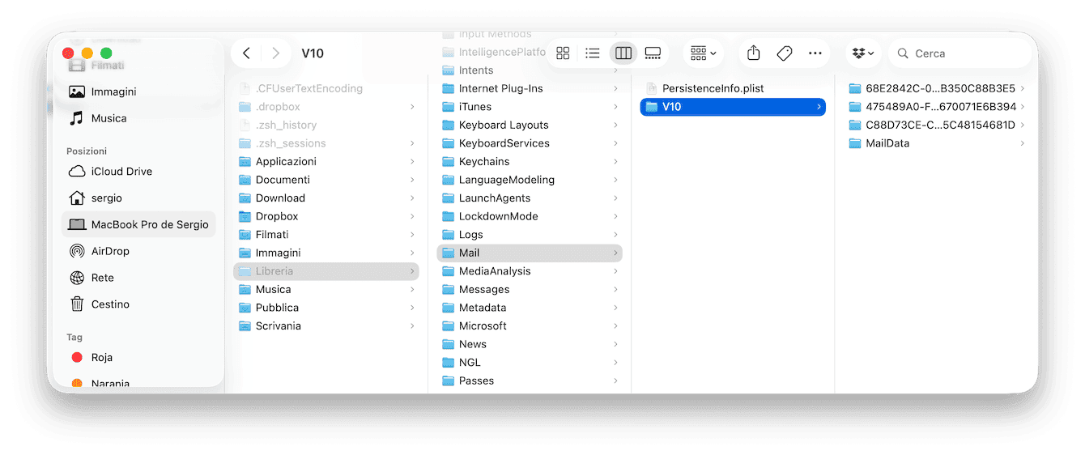Open the More actions ellipsis menu

(x=815, y=53)
